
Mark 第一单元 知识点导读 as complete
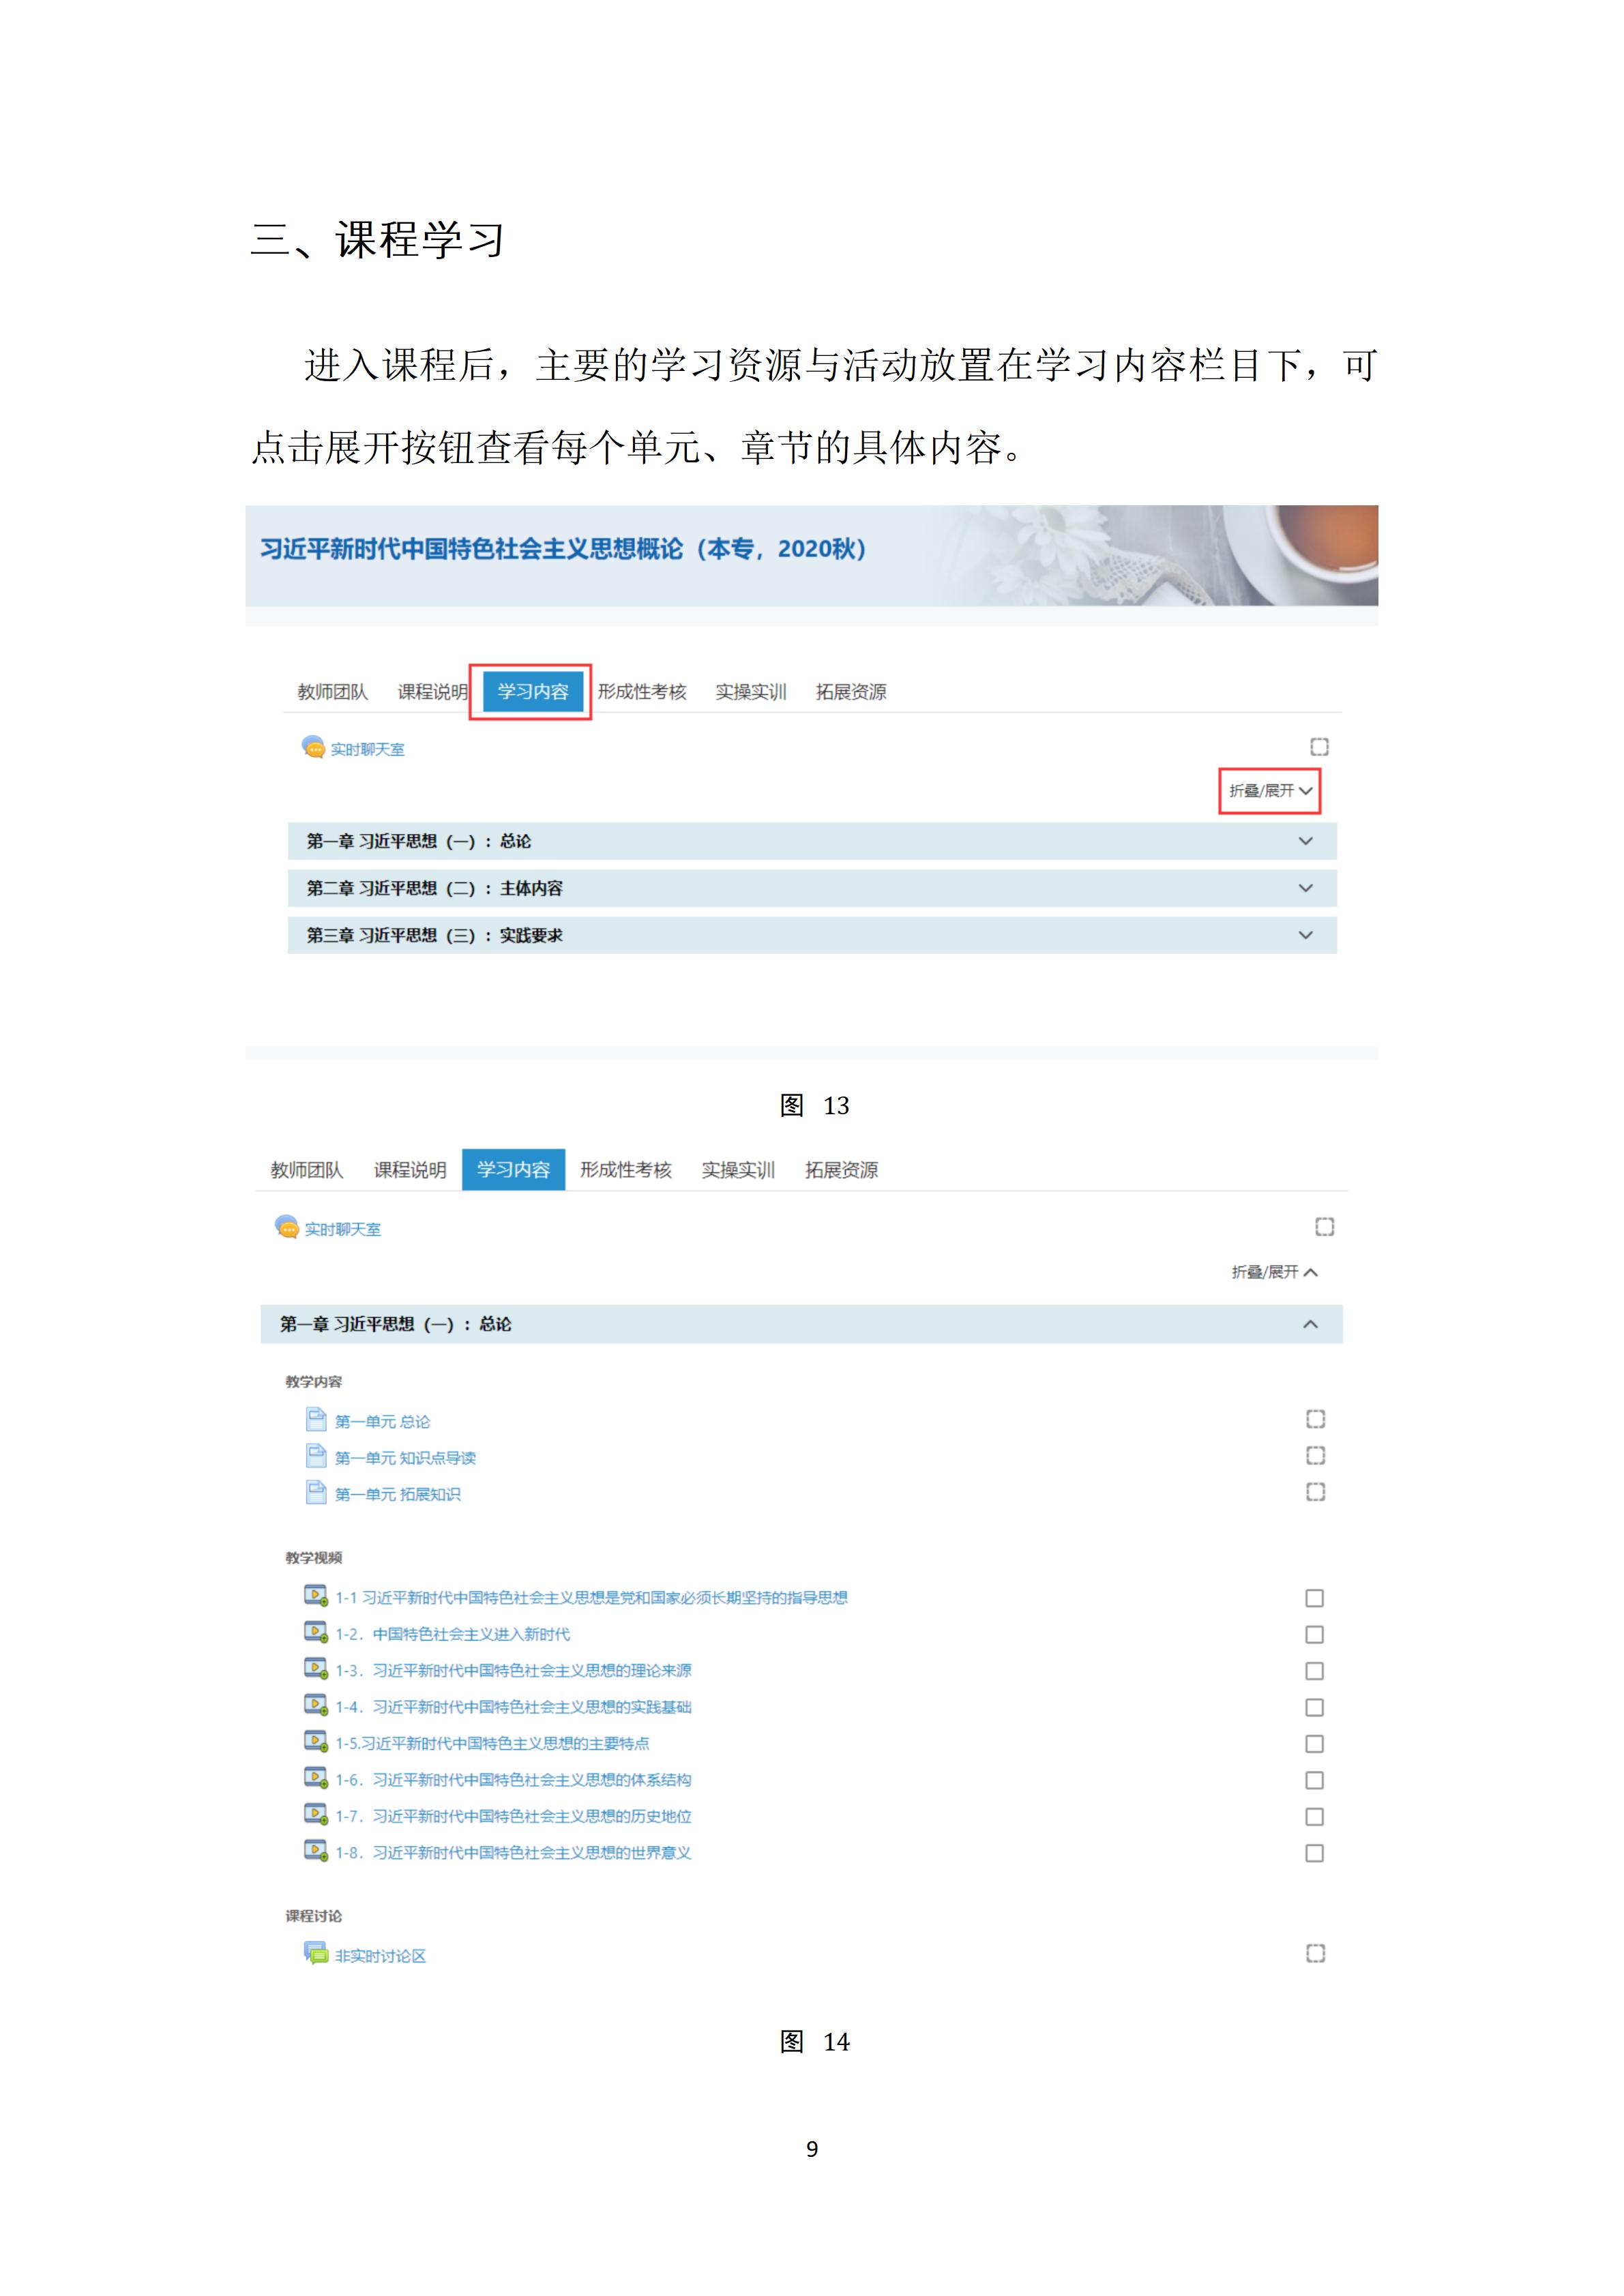[x=1316, y=1455]
